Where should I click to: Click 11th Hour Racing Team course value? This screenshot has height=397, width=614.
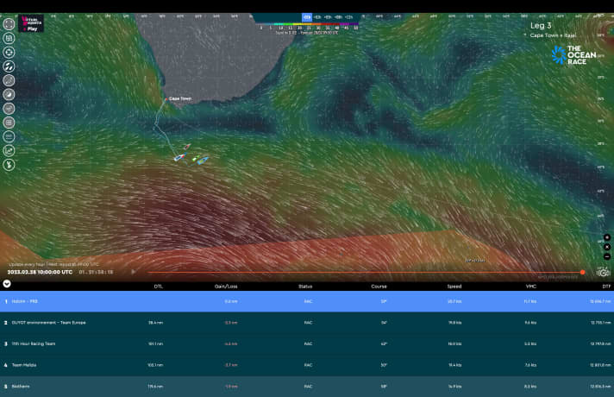pos(384,343)
